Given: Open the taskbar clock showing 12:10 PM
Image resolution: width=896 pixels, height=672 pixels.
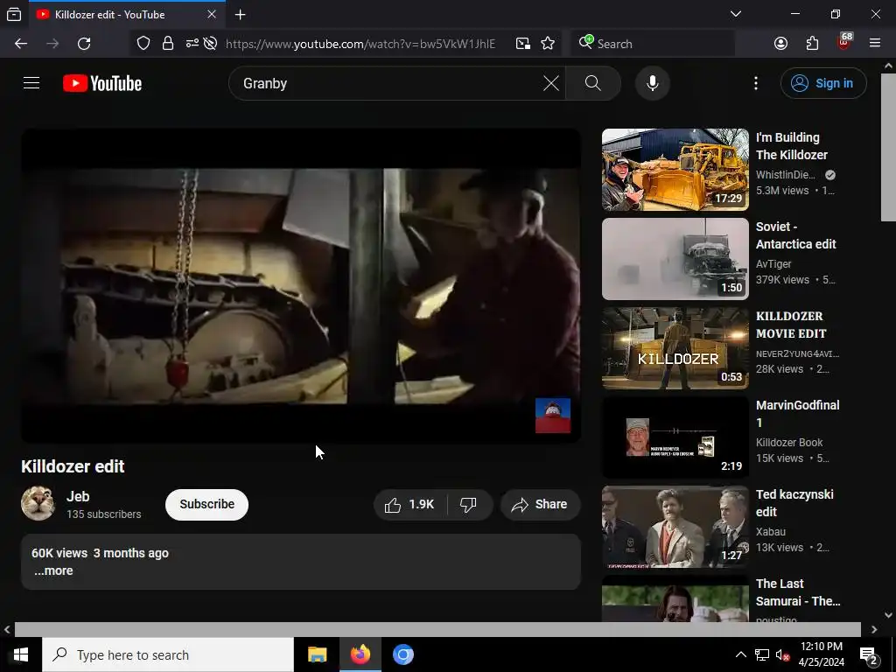Looking at the screenshot, I should [x=822, y=654].
